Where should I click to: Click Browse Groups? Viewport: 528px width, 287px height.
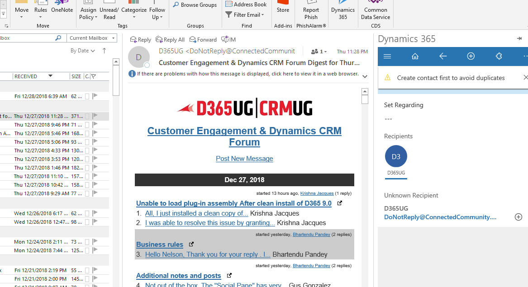coord(195,5)
